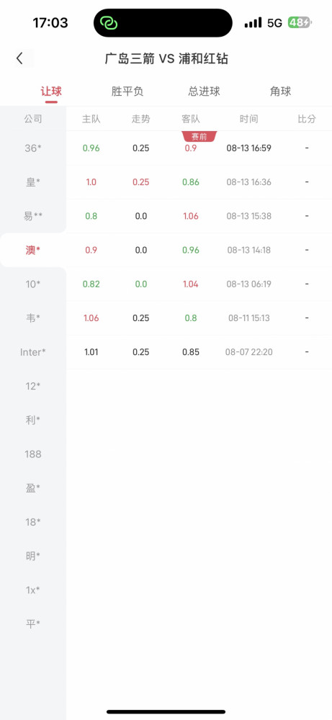Image resolution: width=332 pixels, height=720 pixels.
Task: Switch to the 总进球 tab
Action: 204,91
